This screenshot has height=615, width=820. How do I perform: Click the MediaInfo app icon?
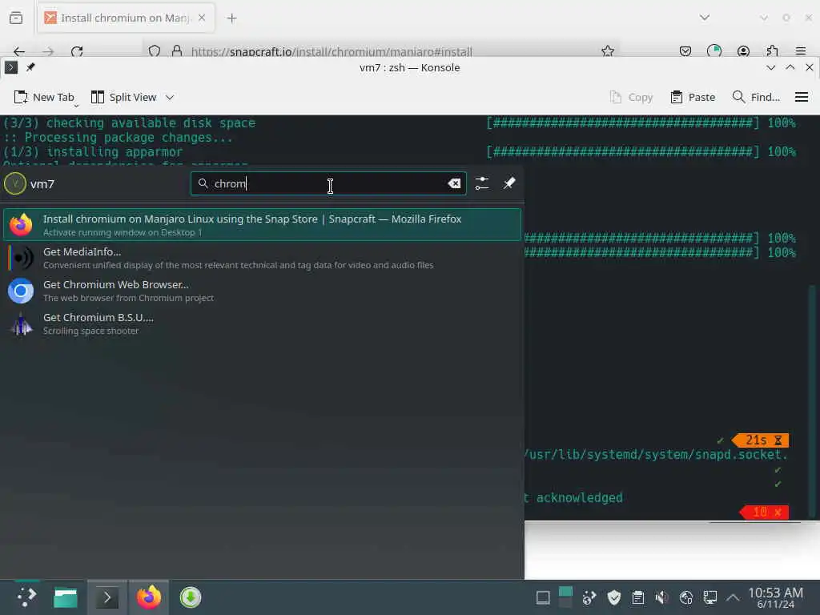pos(21,258)
